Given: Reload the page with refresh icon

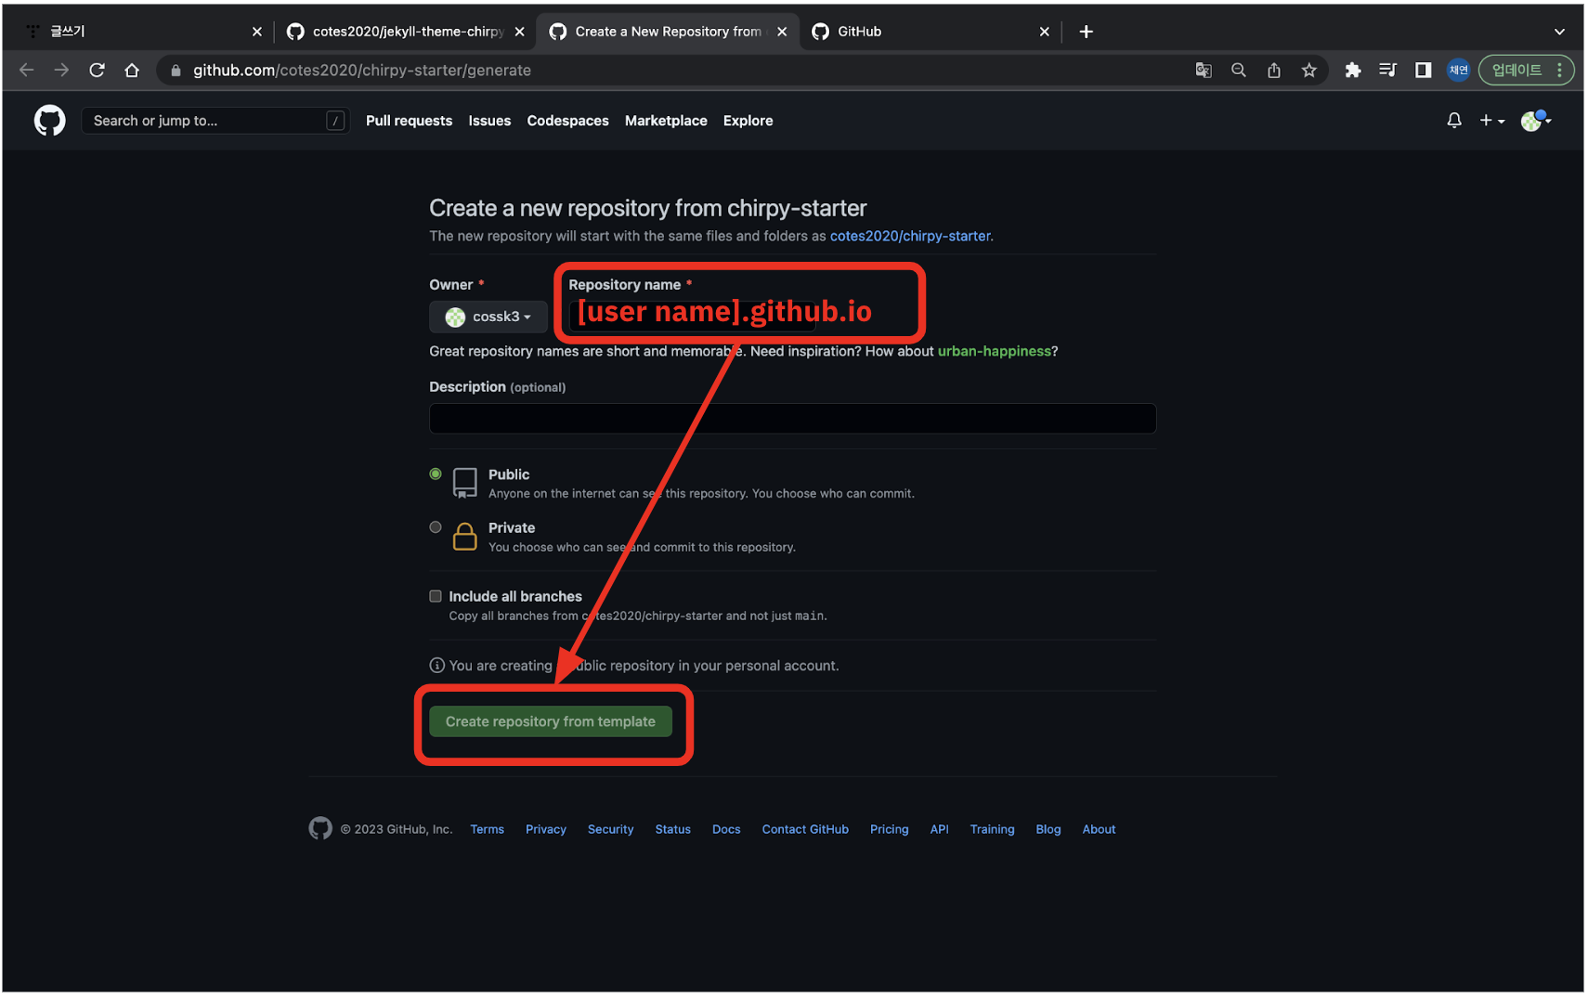Looking at the screenshot, I should coord(97,70).
